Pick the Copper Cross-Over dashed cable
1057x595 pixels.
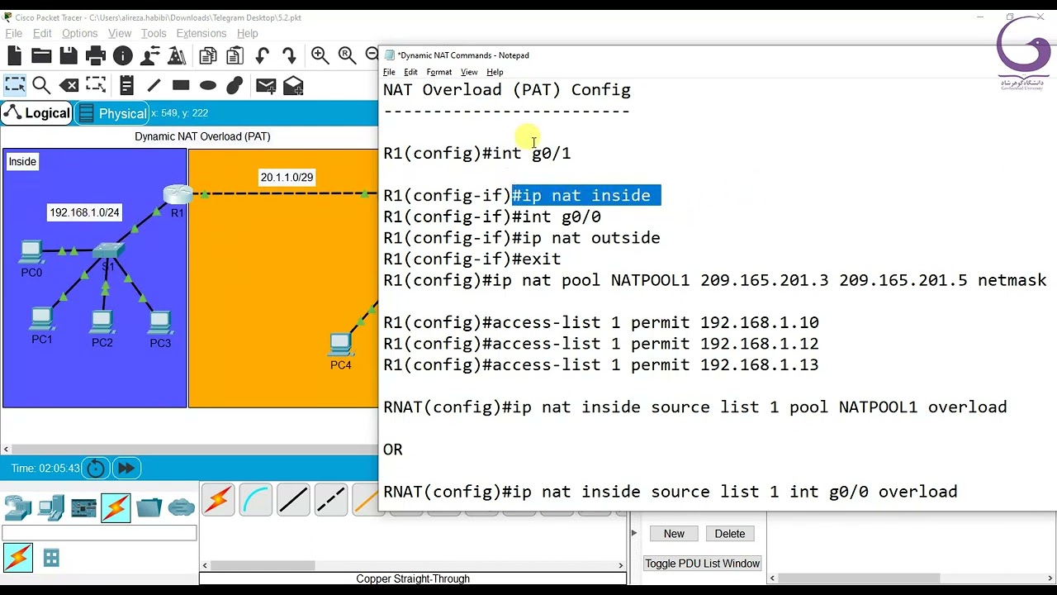(x=331, y=500)
